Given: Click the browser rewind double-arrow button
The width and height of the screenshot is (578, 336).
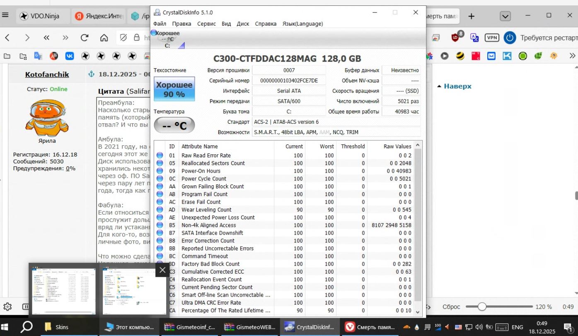Looking at the screenshot, I should coord(46,38).
